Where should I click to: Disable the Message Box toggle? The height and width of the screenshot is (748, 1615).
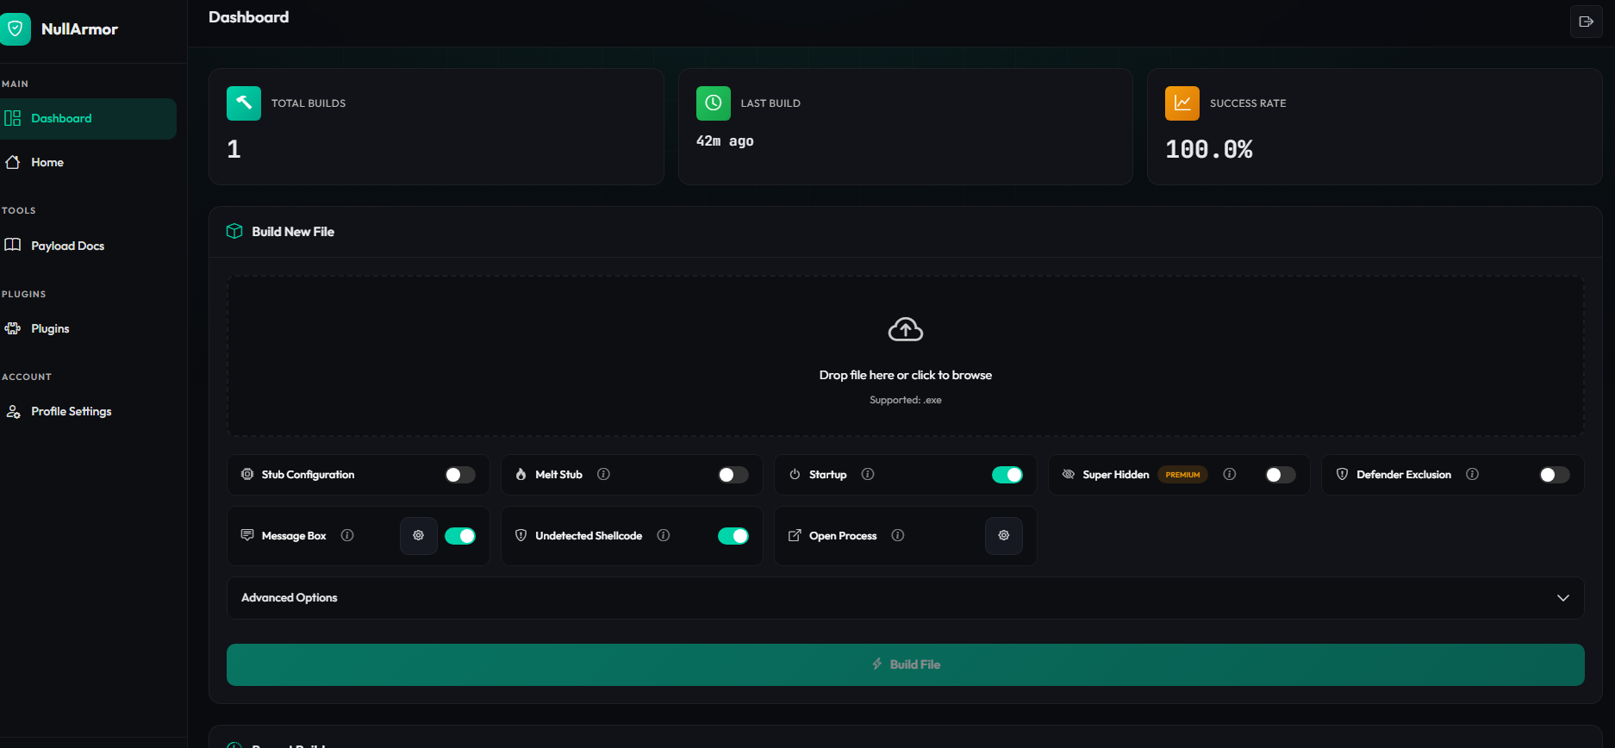coord(460,536)
